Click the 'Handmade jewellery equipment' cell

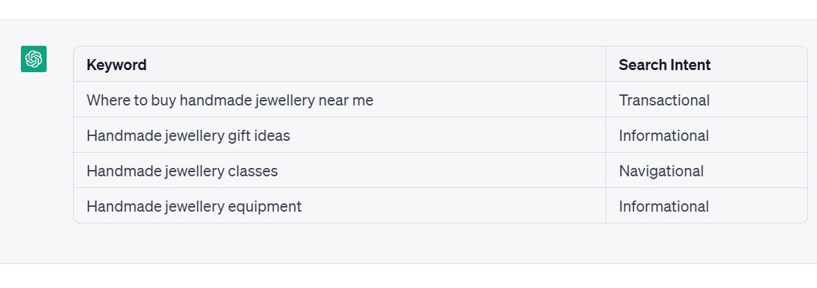(x=339, y=206)
